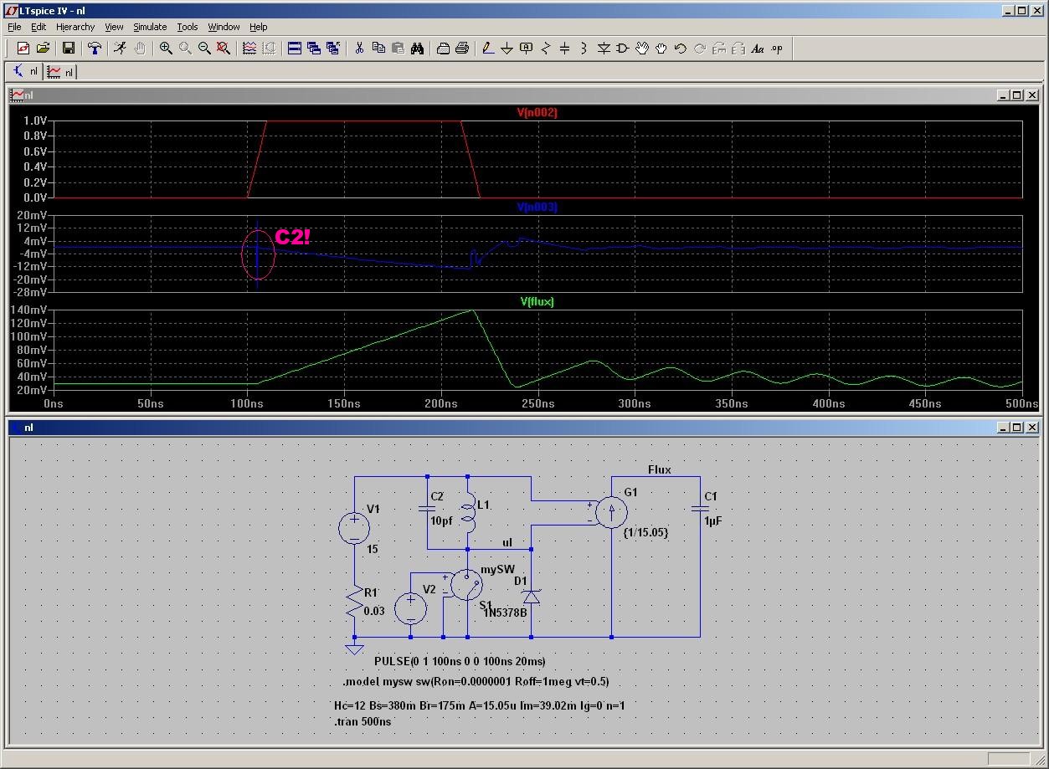The image size is (1049, 769).
Task: Click the Cut scissors icon
Action: (x=359, y=49)
